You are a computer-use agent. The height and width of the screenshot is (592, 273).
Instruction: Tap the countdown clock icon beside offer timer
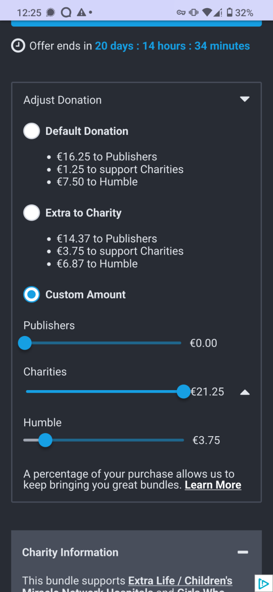click(x=17, y=45)
